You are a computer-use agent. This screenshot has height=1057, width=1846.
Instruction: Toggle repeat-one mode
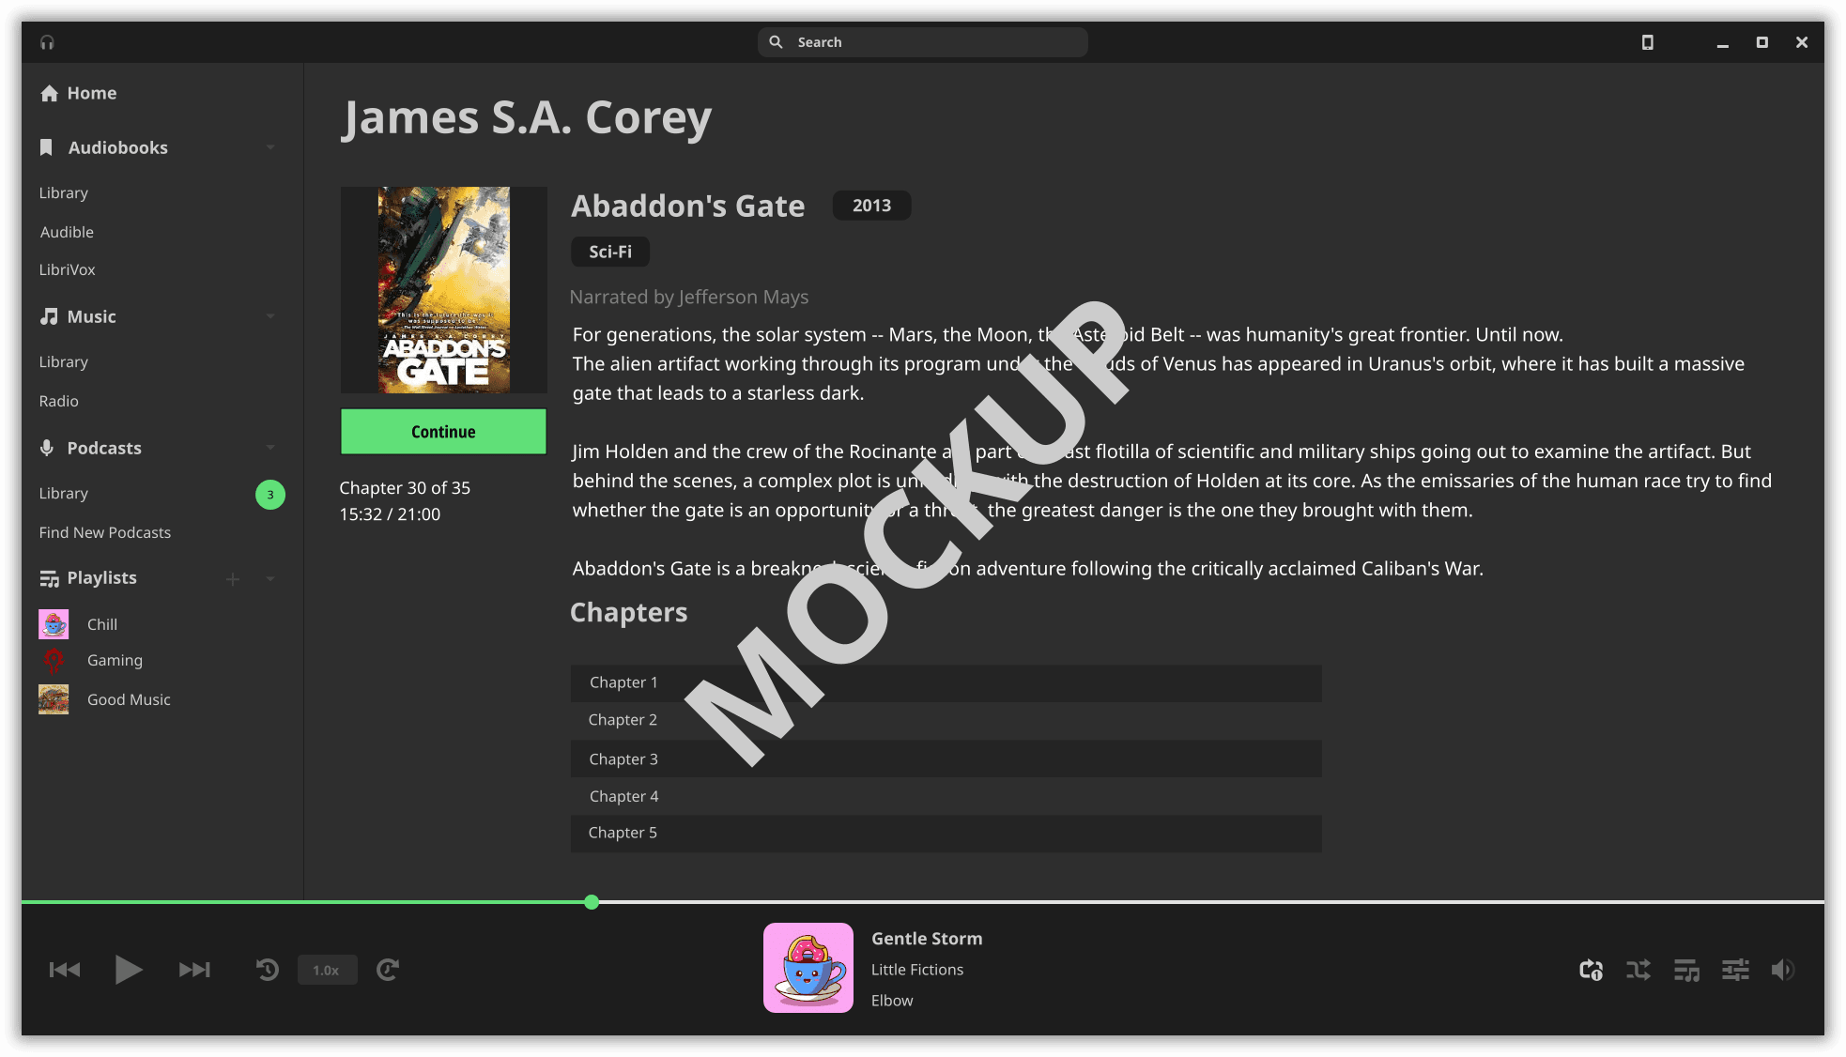coord(1591,970)
